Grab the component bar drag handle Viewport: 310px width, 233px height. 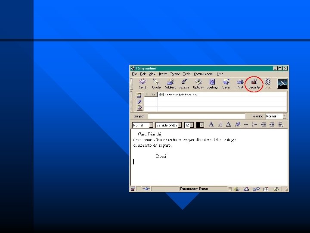(230, 189)
